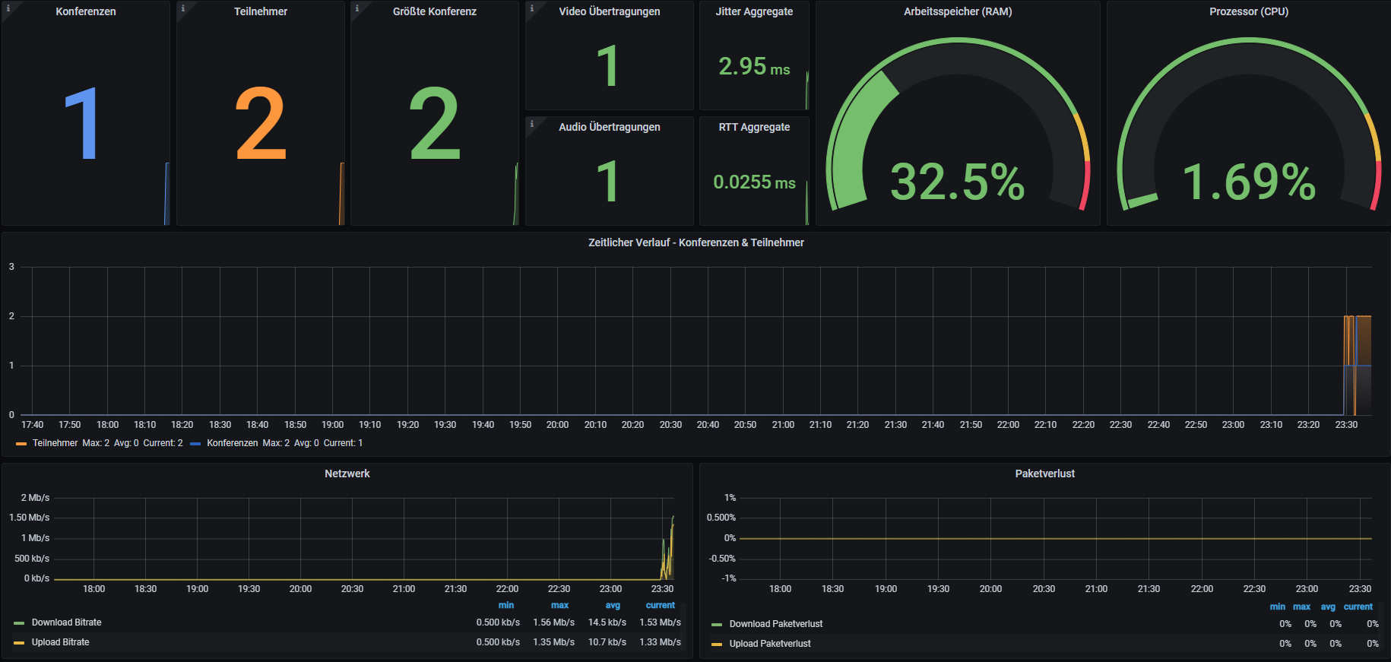The height and width of the screenshot is (662, 1391).
Task: Click the green Größte Konferenz value 2
Action: (x=435, y=123)
